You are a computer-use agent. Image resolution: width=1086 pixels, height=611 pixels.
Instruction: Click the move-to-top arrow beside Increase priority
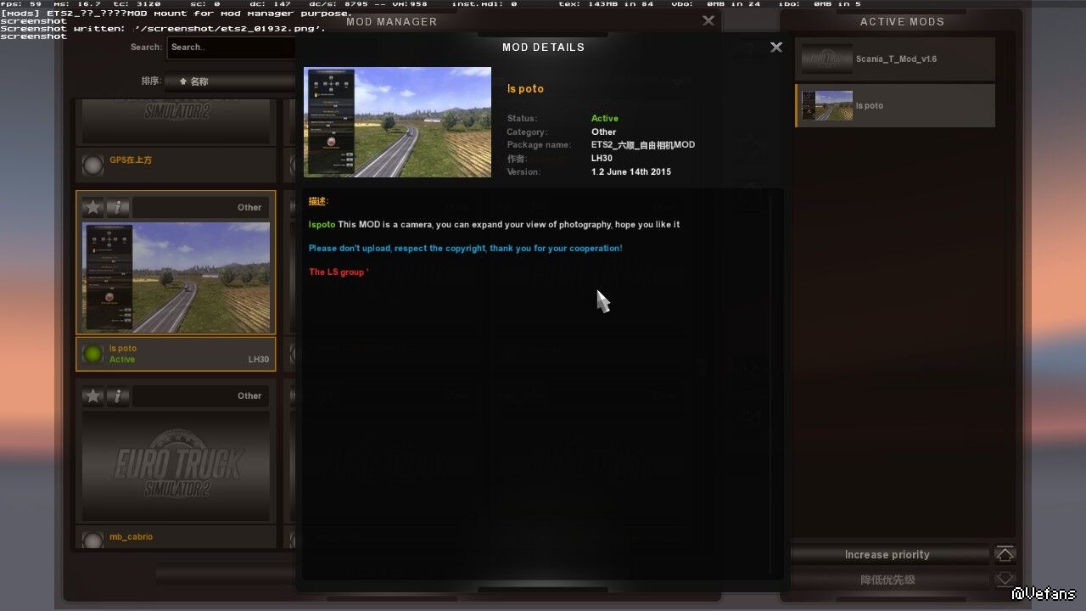pyautogui.click(x=1005, y=554)
